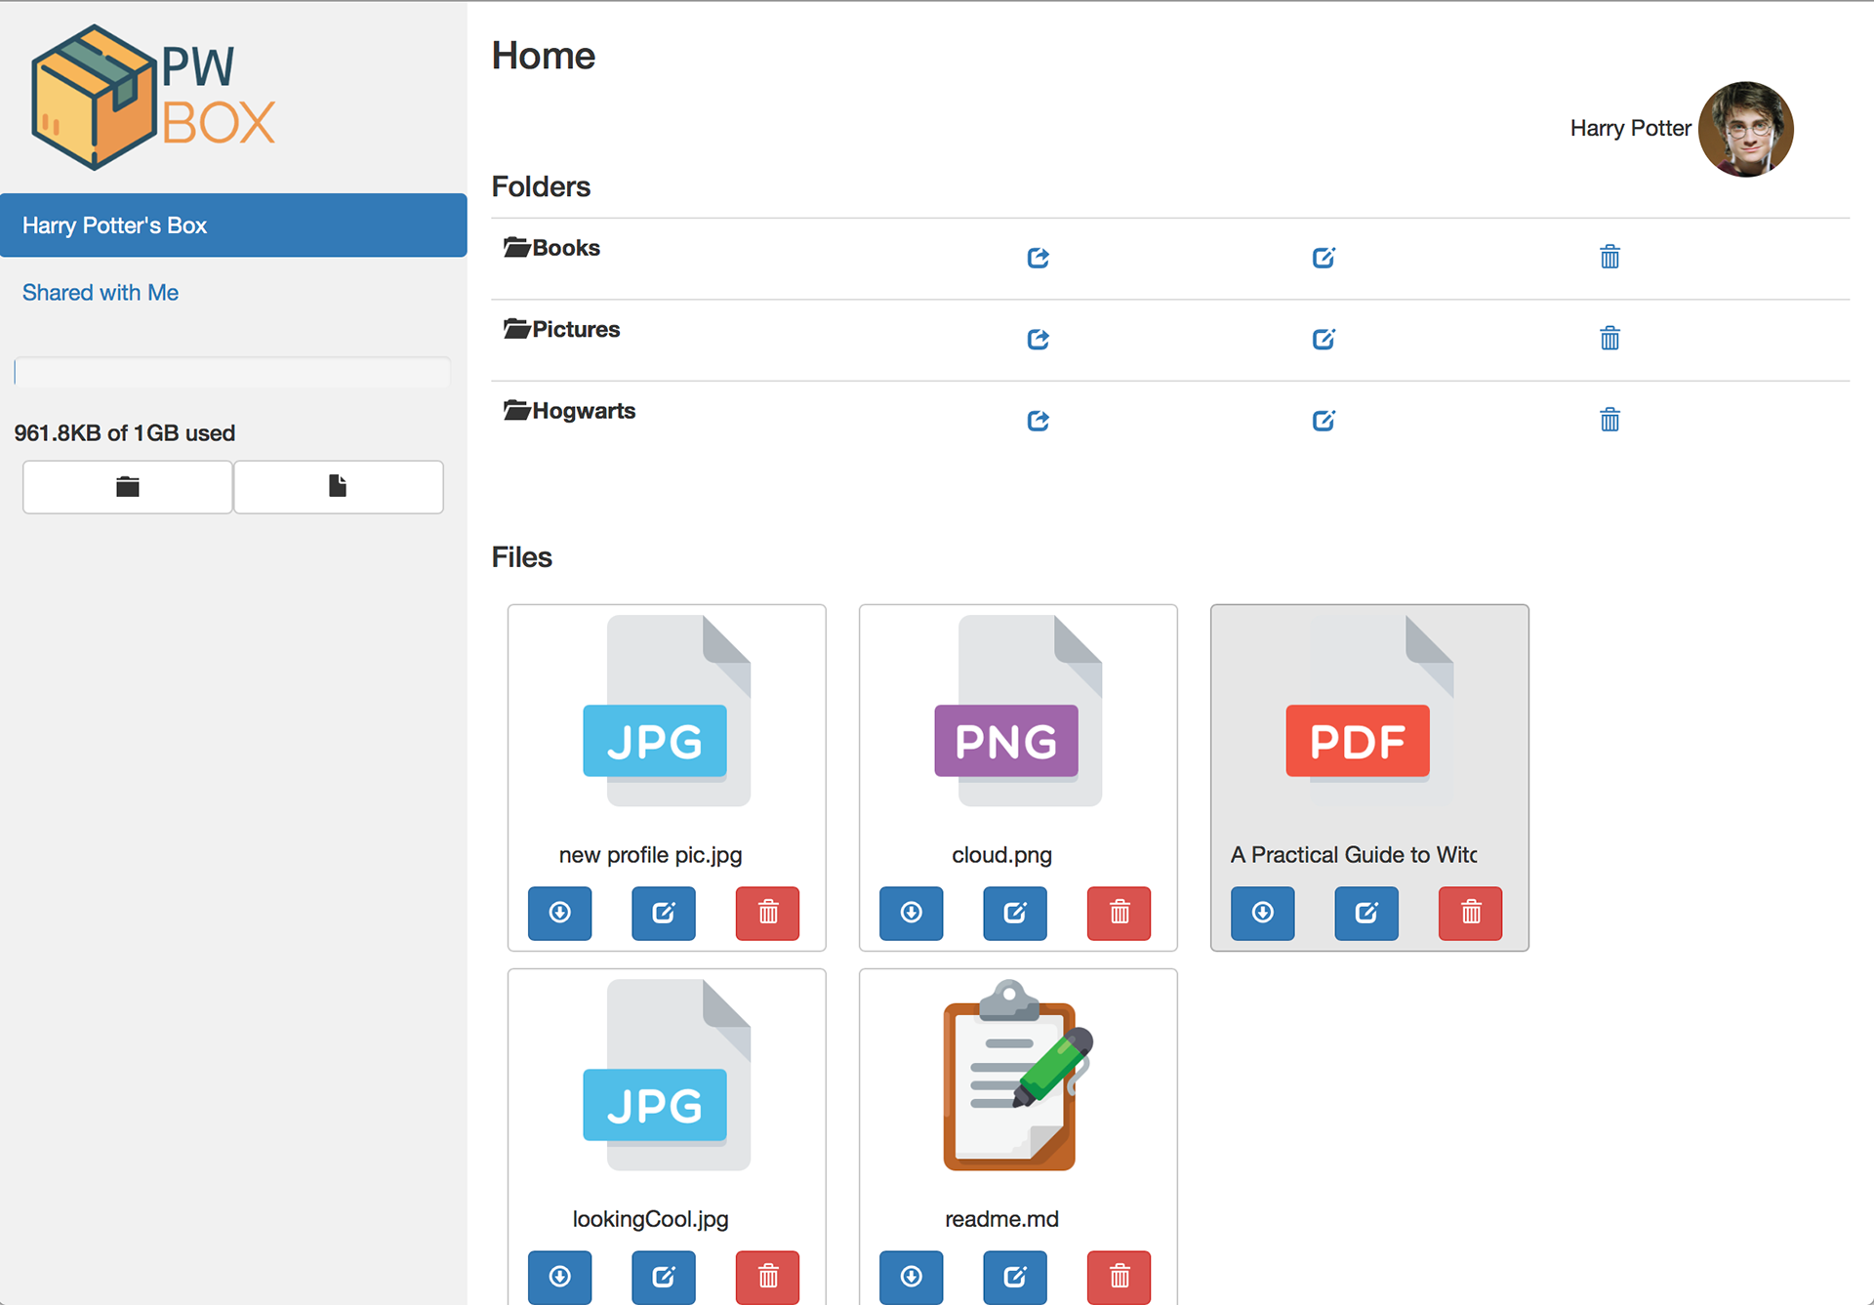Download new profile pic.jpg file
Screen dimensions: 1874x1305
pyautogui.click(x=559, y=913)
